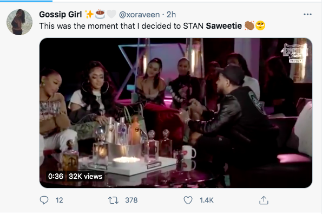This screenshot has width=322, height=214.
Task: Click the sparkles emoji beside the name
Action: pos(89,14)
